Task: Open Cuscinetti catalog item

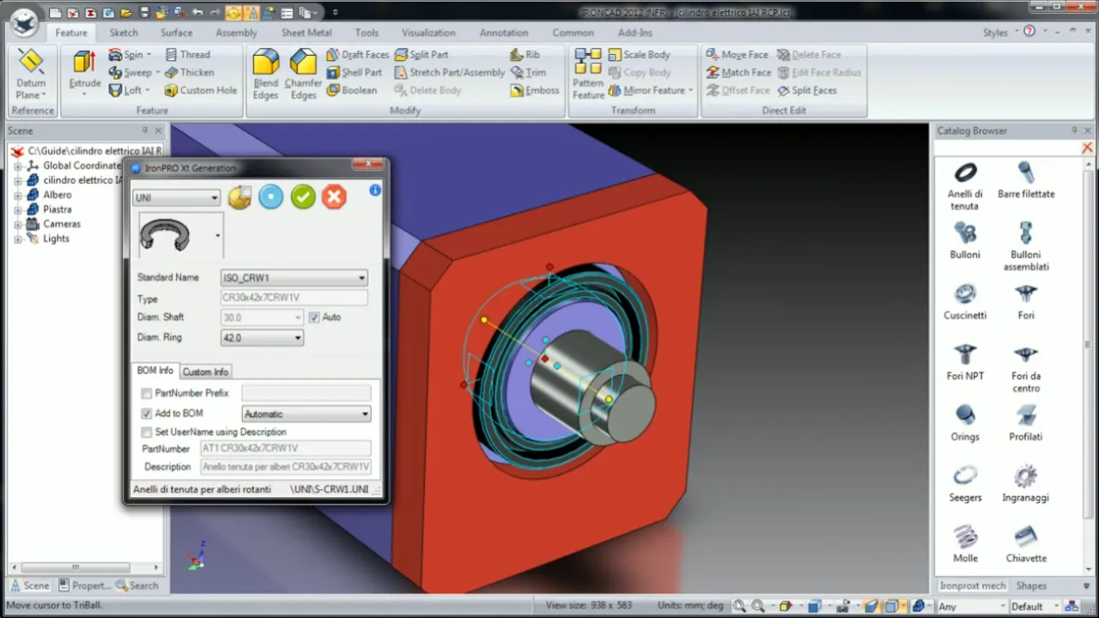Action: click(x=965, y=302)
